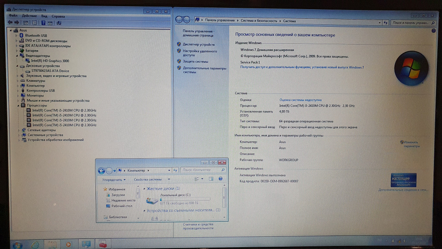Click the C: drive free space bar

(185, 199)
